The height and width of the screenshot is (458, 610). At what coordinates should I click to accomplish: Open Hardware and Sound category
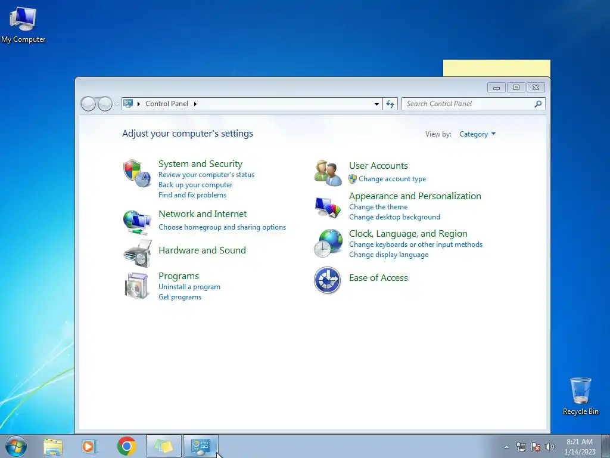click(203, 250)
